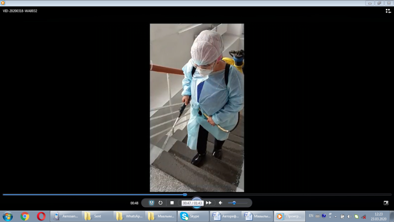Open the Windows Start menu

coord(7,216)
